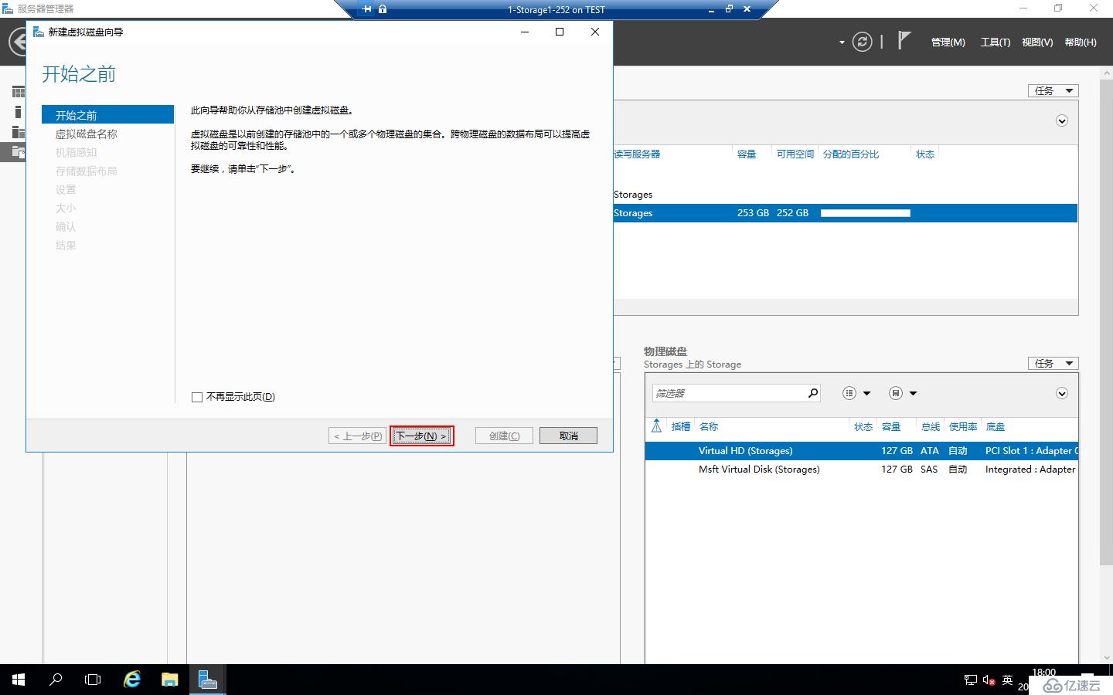Click the physical disks 筛选器 filter field
The image size is (1113, 695).
click(x=728, y=393)
